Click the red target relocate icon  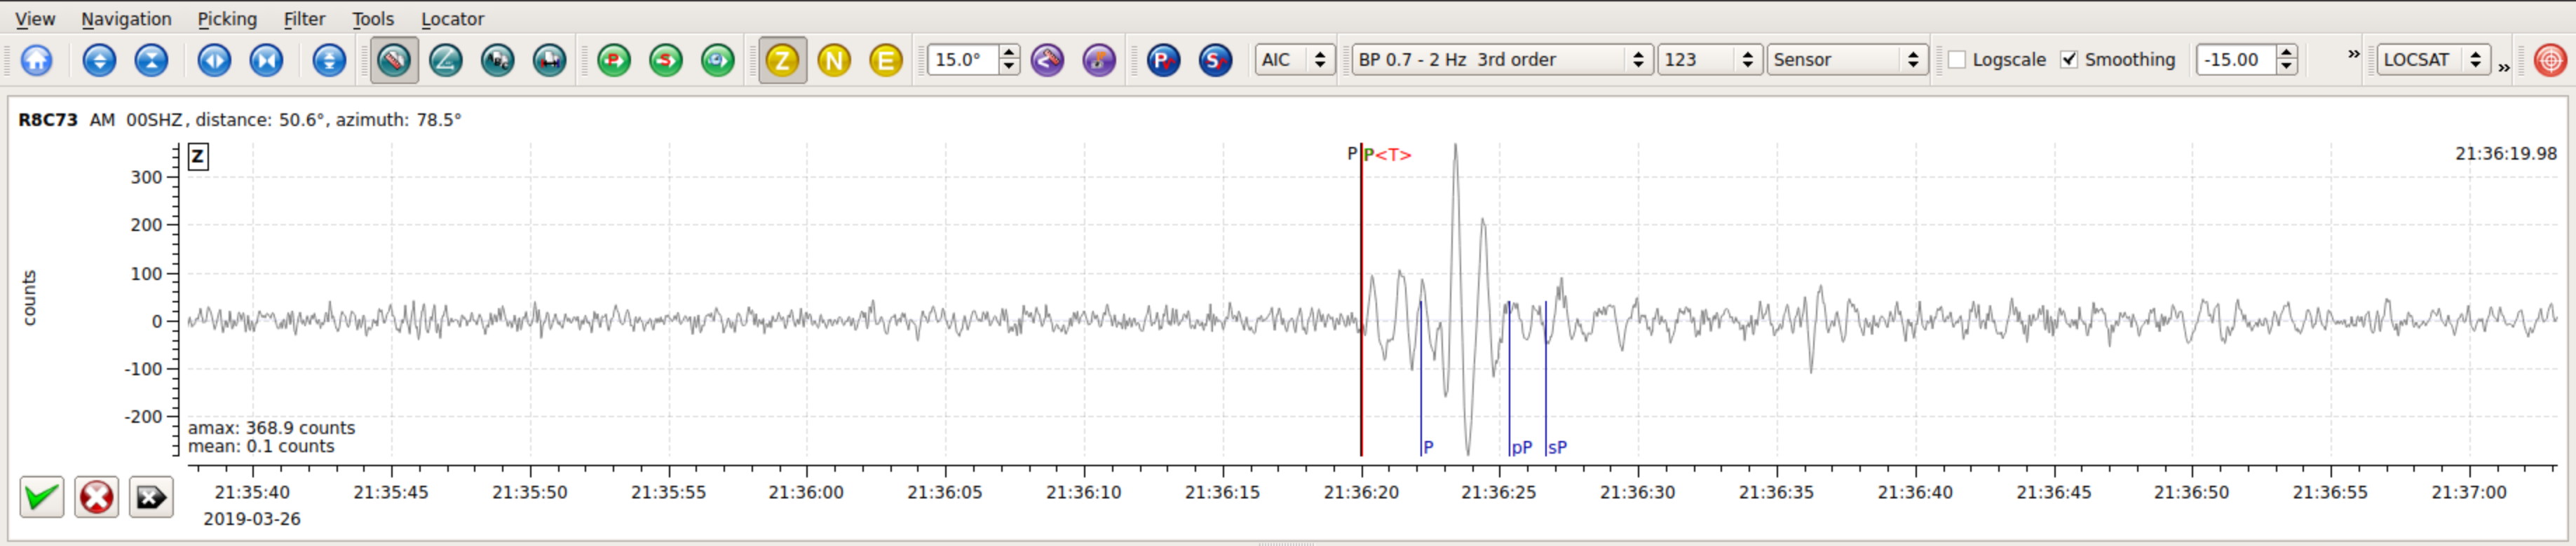(x=2550, y=60)
